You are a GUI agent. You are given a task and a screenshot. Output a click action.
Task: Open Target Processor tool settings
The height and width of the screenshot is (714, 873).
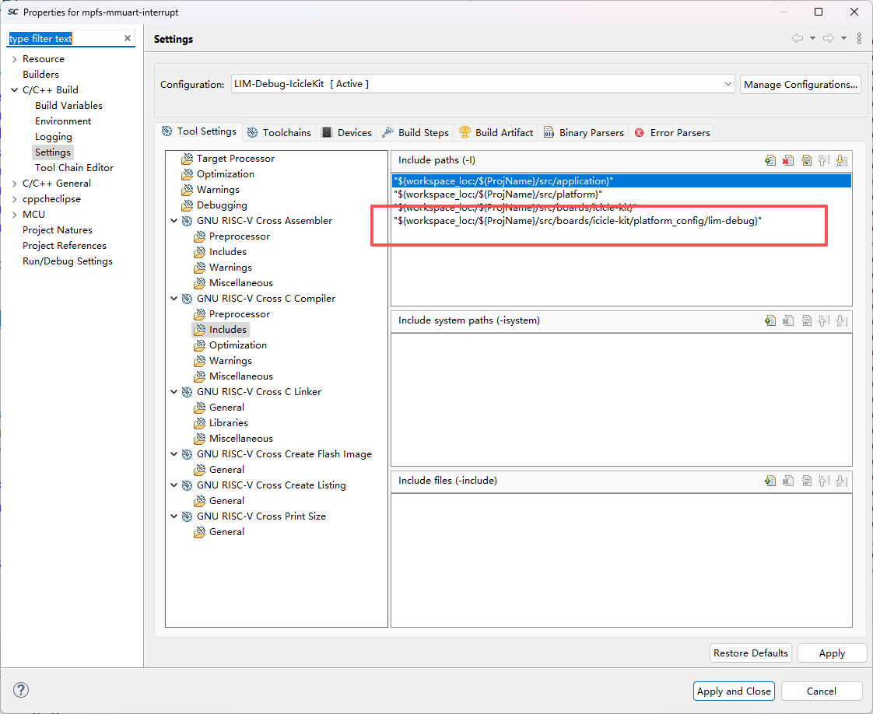[x=236, y=159]
